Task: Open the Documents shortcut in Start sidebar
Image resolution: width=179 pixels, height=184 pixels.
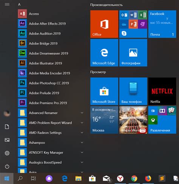Action: coord(7,127)
